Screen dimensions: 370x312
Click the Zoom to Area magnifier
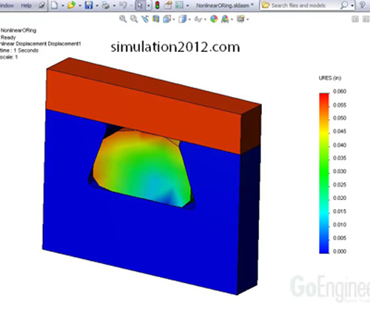[134, 19]
